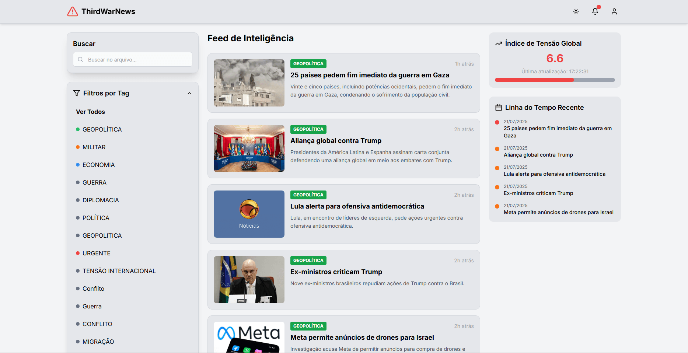Viewport: 688px width, 353px height.
Task: Click the trending arrow tension icon
Action: (499, 43)
